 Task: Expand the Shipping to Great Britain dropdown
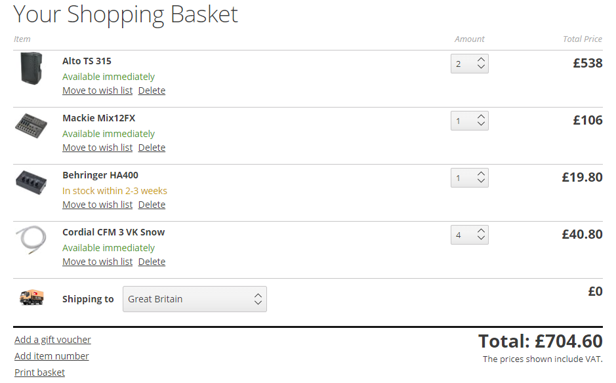coord(195,299)
